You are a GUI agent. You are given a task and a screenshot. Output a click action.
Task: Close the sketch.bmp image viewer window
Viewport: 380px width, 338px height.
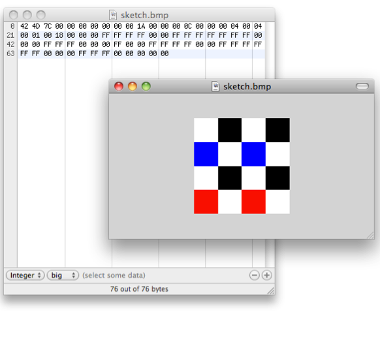click(x=119, y=86)
